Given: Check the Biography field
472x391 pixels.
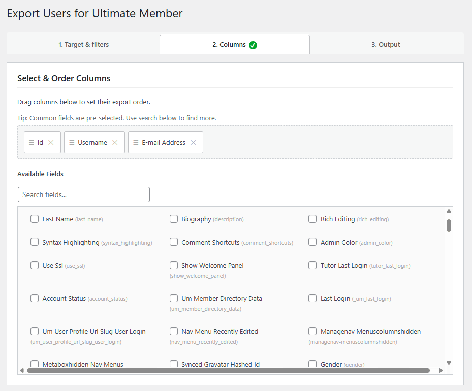Looking at the screenshot, I should [x=174, y=219].
